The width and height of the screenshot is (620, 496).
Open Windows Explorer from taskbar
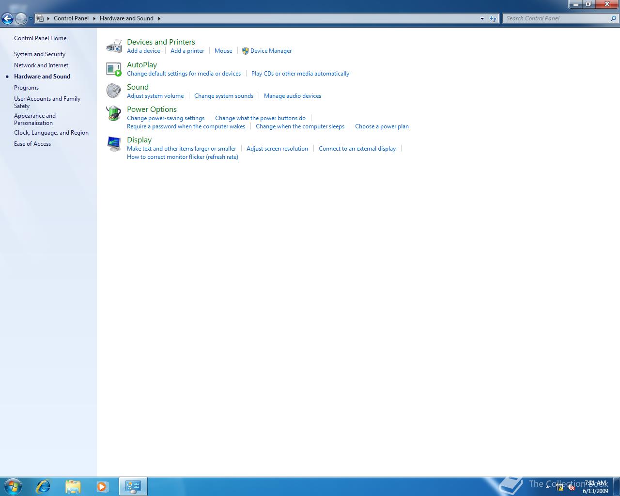[x=73, y=486]
